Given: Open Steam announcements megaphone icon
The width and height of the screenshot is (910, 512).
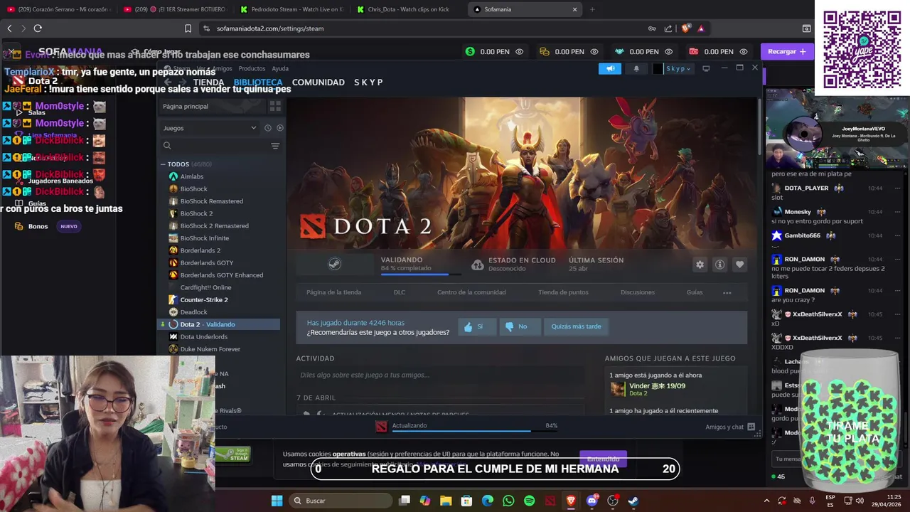Looking at the screenshot, I should (x=610, y=68).
